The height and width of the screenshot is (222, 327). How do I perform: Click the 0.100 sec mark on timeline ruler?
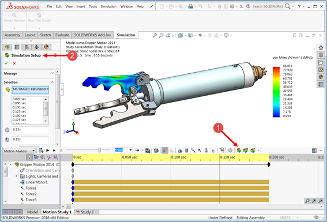click(x=178, y=157)
